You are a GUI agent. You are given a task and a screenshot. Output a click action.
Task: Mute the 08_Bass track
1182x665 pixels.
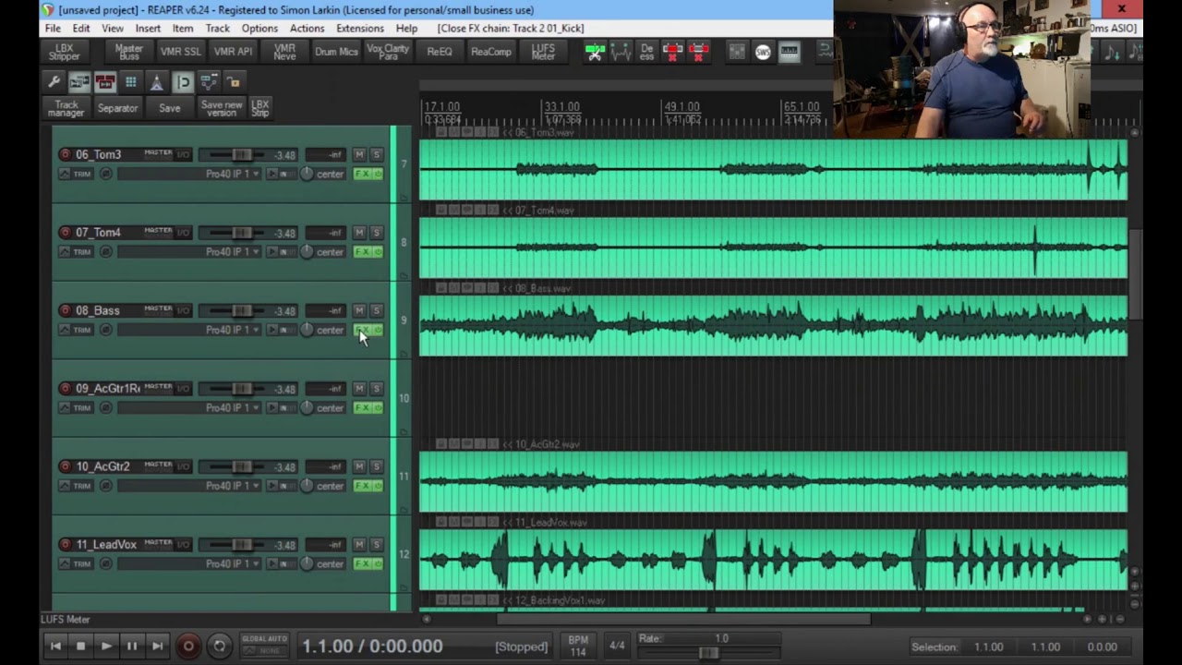coord(359,310)
